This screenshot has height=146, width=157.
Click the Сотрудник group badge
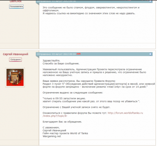pos(15,60)
